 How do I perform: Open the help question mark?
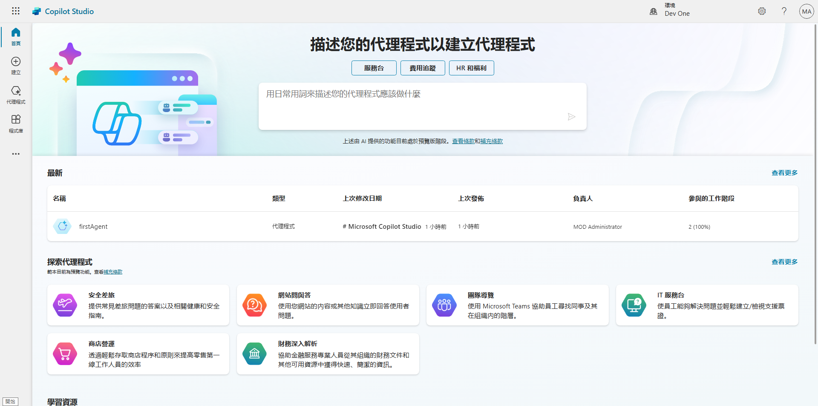pyautogui.click(x=784, y=12)
